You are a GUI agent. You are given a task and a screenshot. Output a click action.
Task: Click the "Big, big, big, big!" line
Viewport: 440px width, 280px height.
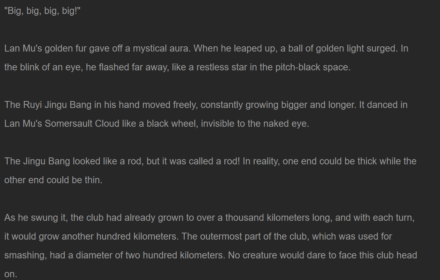click(43, 11)
